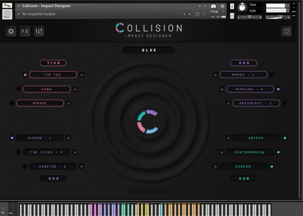Delete snapshot using the trash icon
This screenshot has height=216, width=303.
click(x=204, y=14)
